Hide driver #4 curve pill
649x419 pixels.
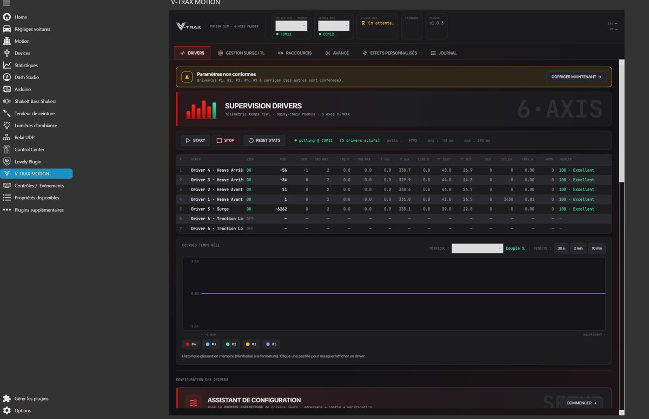pos(191,344)
